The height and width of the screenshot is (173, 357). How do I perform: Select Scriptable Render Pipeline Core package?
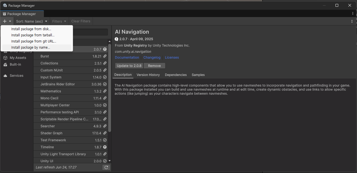(70, 119)
